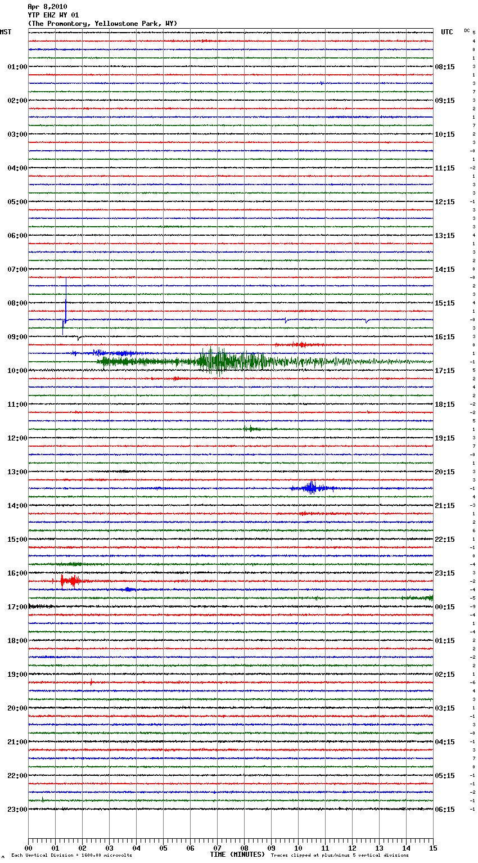The image size is (478, 863).
Task: Select the 23:00 MST time label
Action: pyautogui.click(x=17, y=810)
